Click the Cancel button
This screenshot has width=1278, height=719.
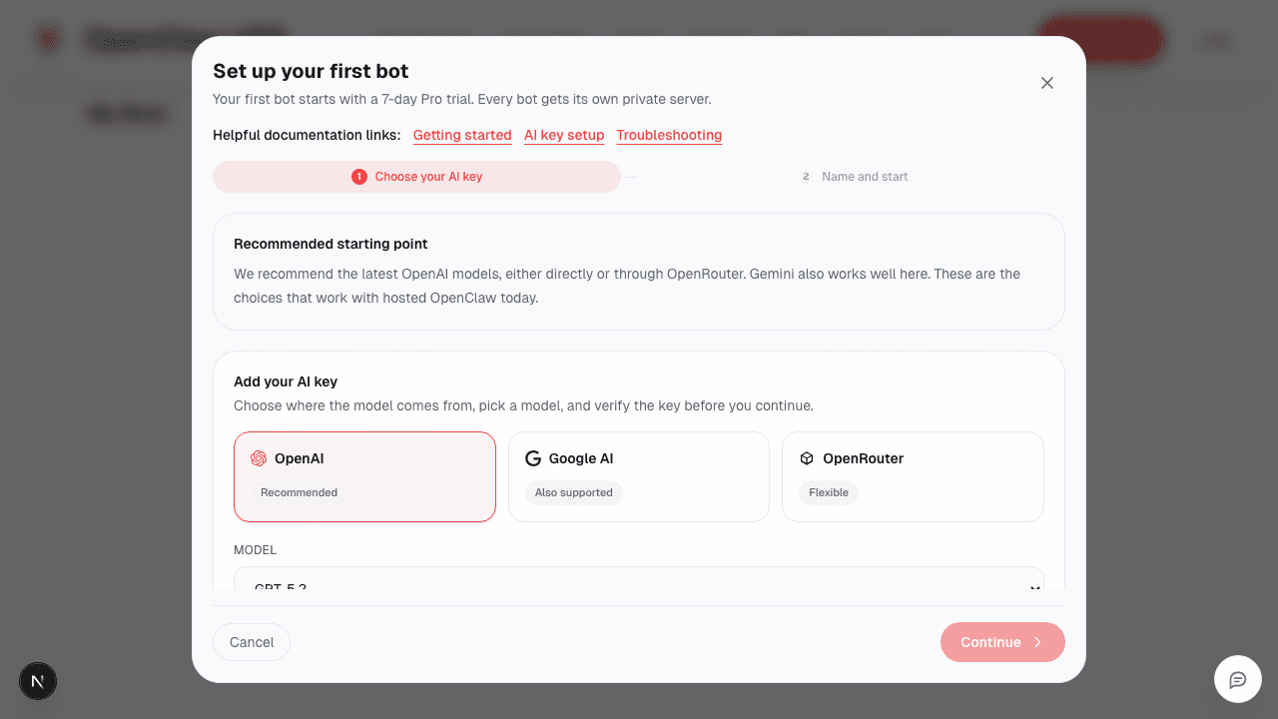coord(251,642)
